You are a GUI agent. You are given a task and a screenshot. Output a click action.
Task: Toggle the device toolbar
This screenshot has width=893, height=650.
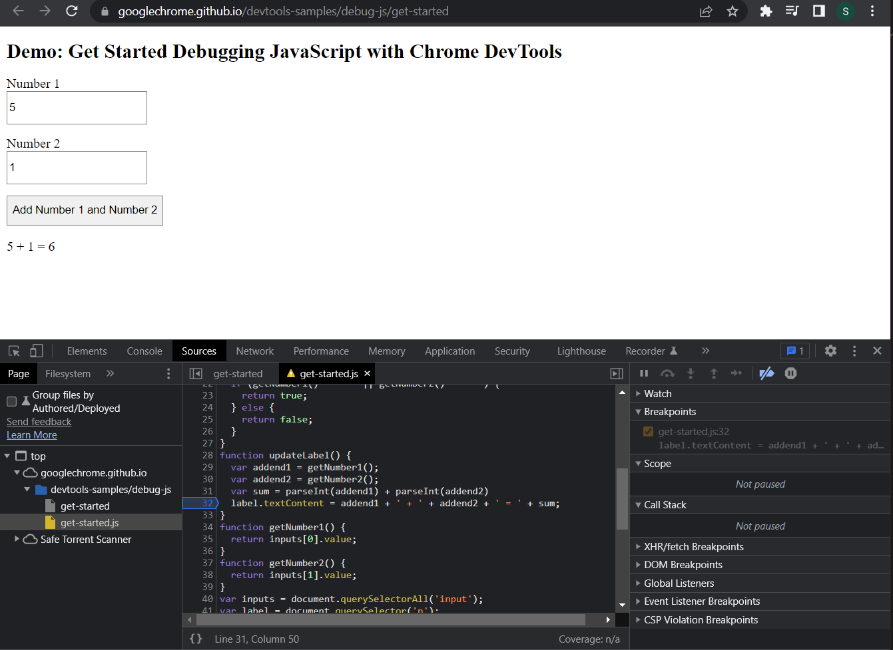(37, 351)
